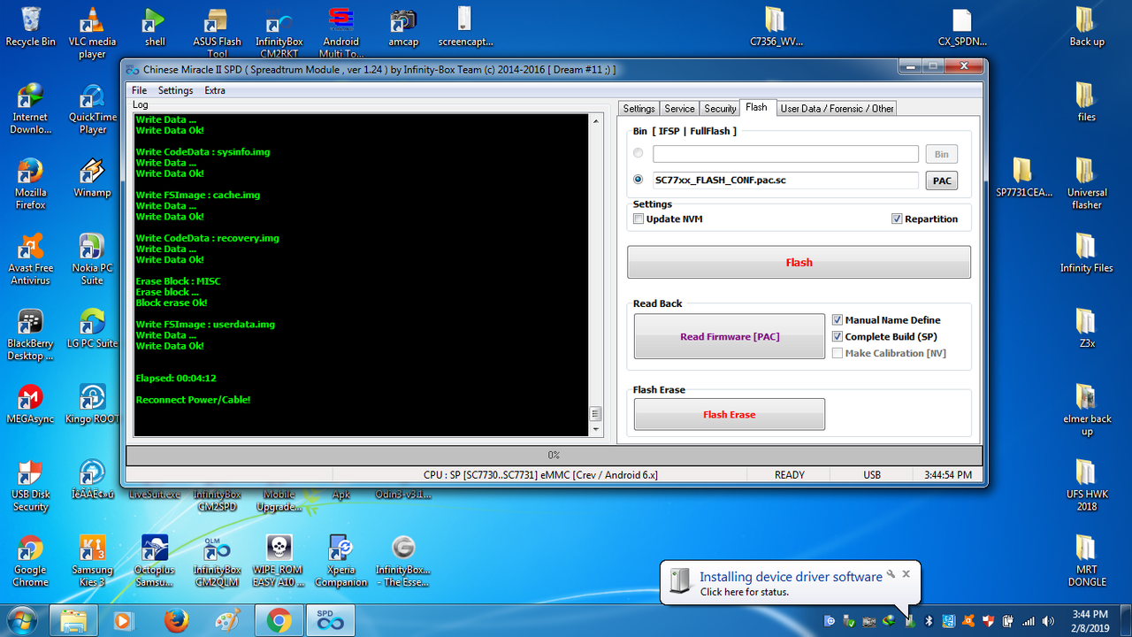Toggle Complete Build (SP) checkbox
Viewport: 1132px width, 637px height.
click(x=838, y=336)
